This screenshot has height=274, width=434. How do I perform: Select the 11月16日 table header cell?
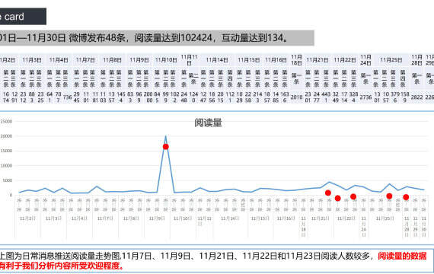276,60
